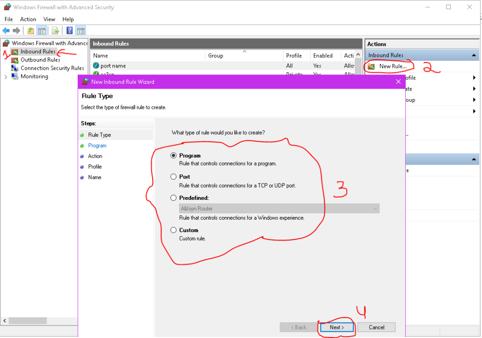
Task: Select Connection Security Rules in the tree
Action: point(52,68)
